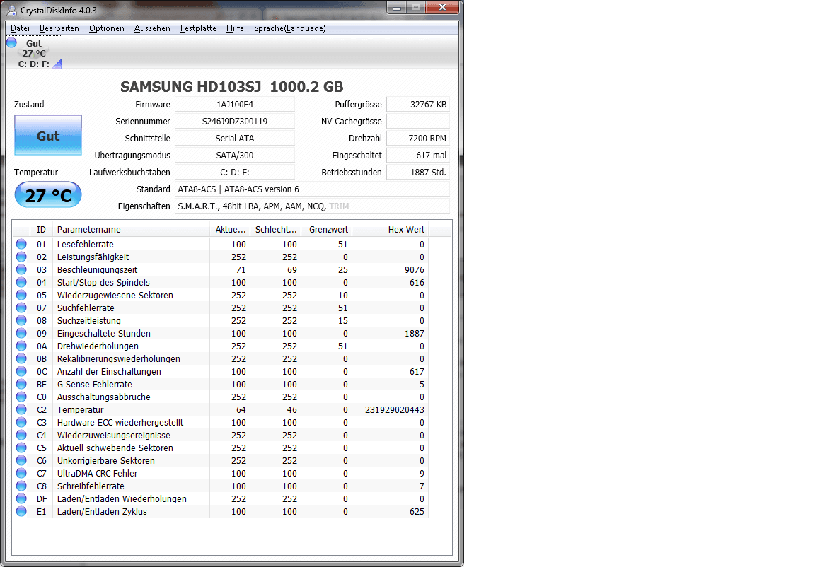Click the status icon for Aktuell schwebende Sektoren

click(x=21, y=448)
